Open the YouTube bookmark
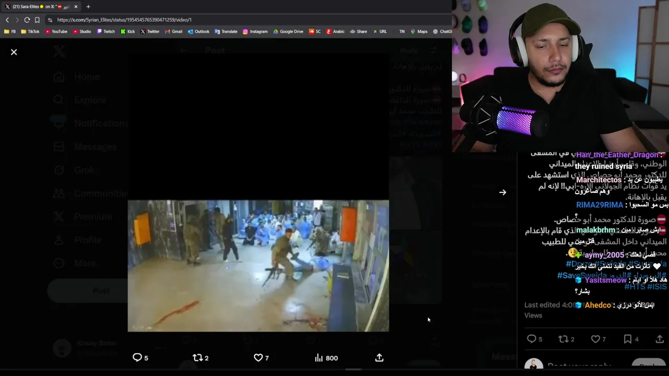 (56, 31)
